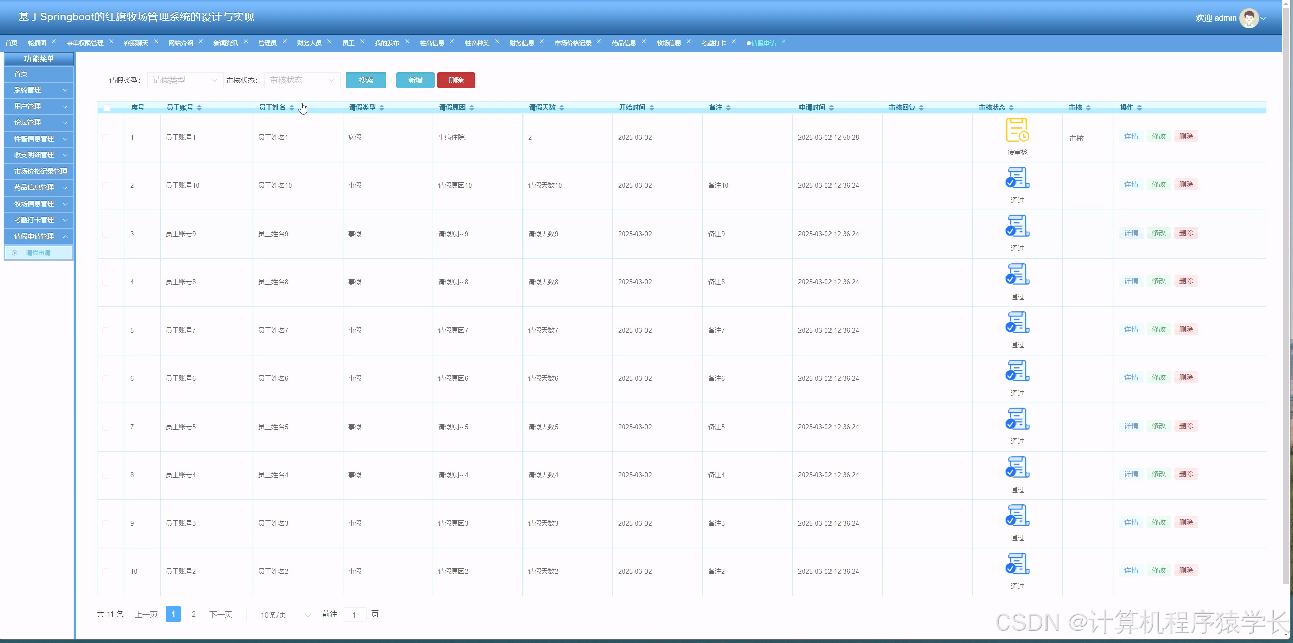
Task: Click the sort arrows on the 员工账号 column
Action: (x=199, y=108)
